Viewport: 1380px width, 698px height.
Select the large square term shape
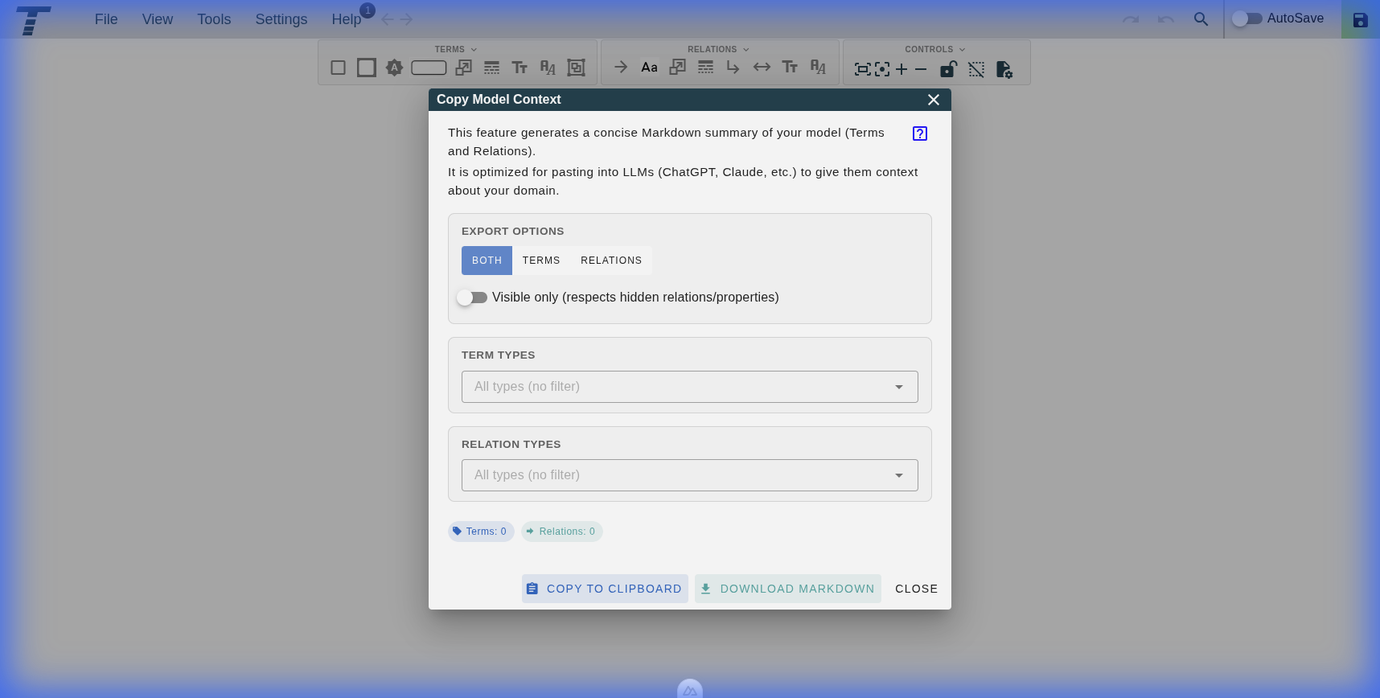[367, 68]
